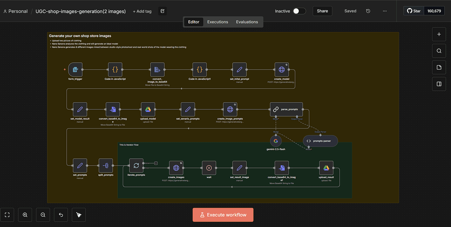451x227 pixels.
Task: Open workflow version history
Action: tap(368, 11)
